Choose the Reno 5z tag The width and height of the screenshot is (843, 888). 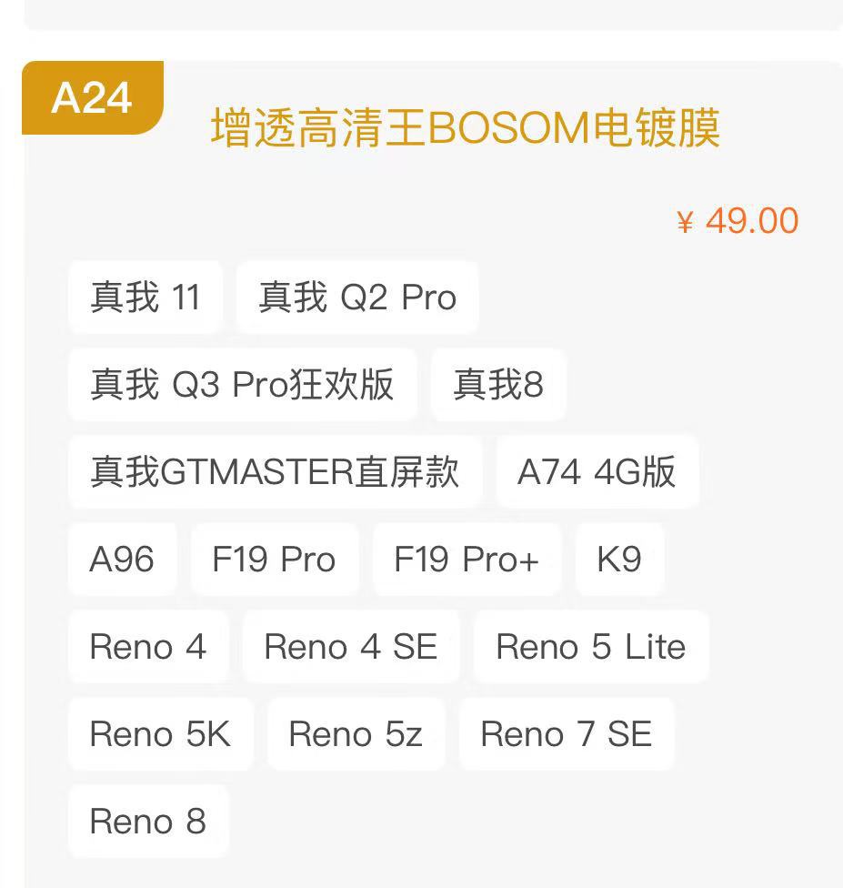click(x=356, y=734)
